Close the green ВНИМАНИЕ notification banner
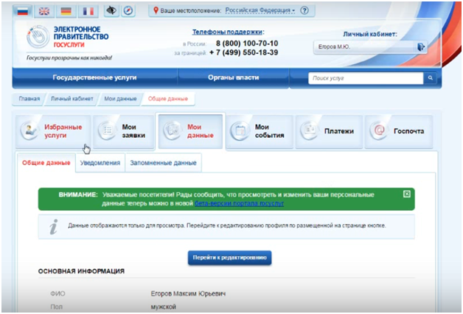 click(x=406, y=194)
